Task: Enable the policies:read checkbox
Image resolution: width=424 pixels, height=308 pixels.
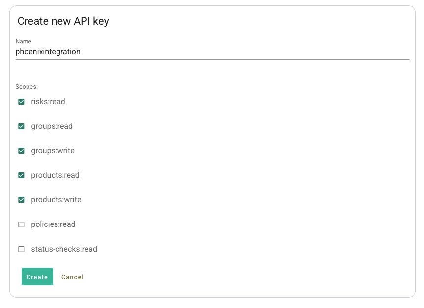Action: (x=21, y=224)
